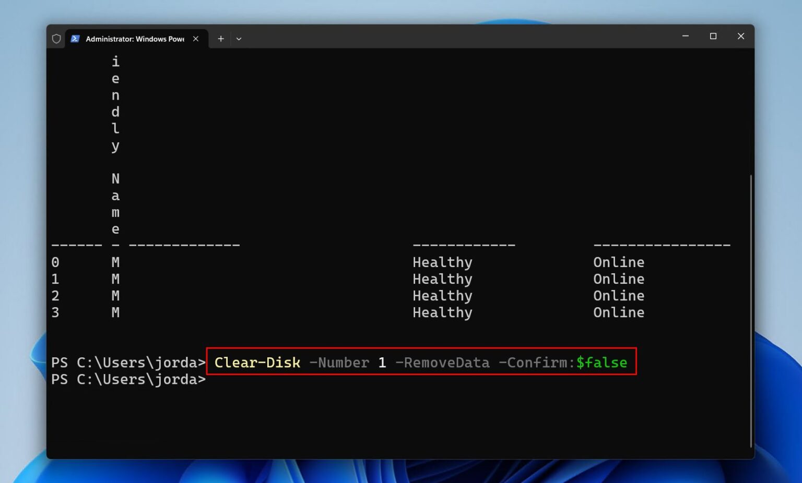Select the Healthy status of disk 0
The image size is (802, 483).
click(442, 262)
